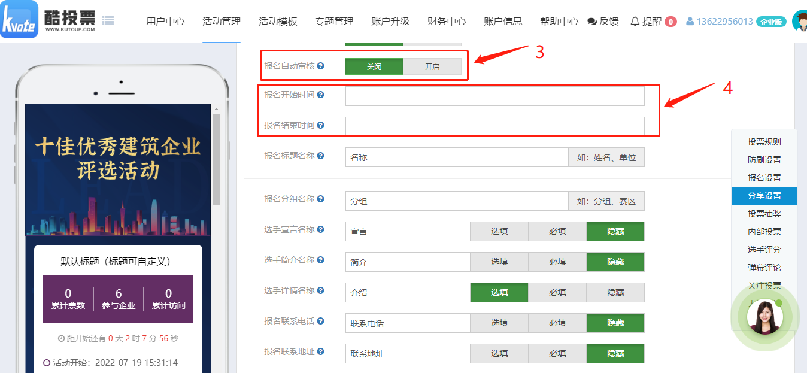Jump to 防刷设置 section

coord(764,160)
